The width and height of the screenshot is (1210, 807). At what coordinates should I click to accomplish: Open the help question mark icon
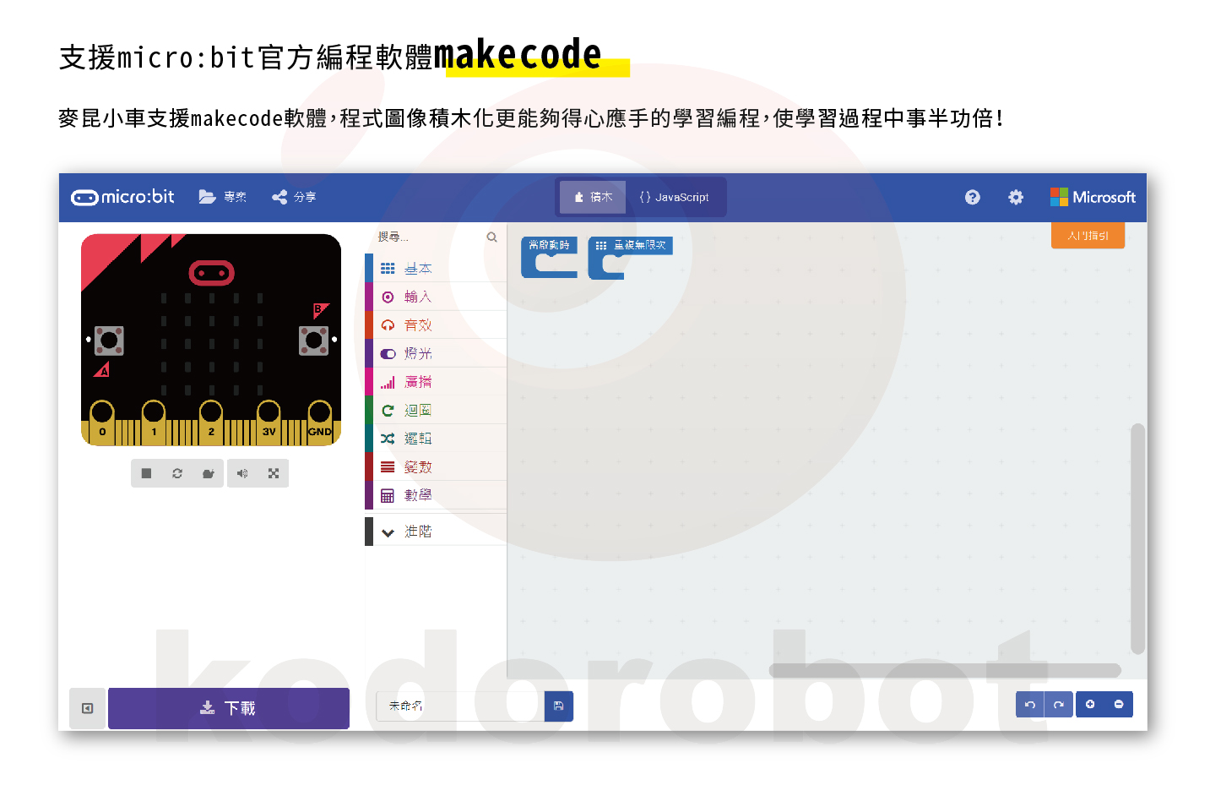tap(973, 197)
